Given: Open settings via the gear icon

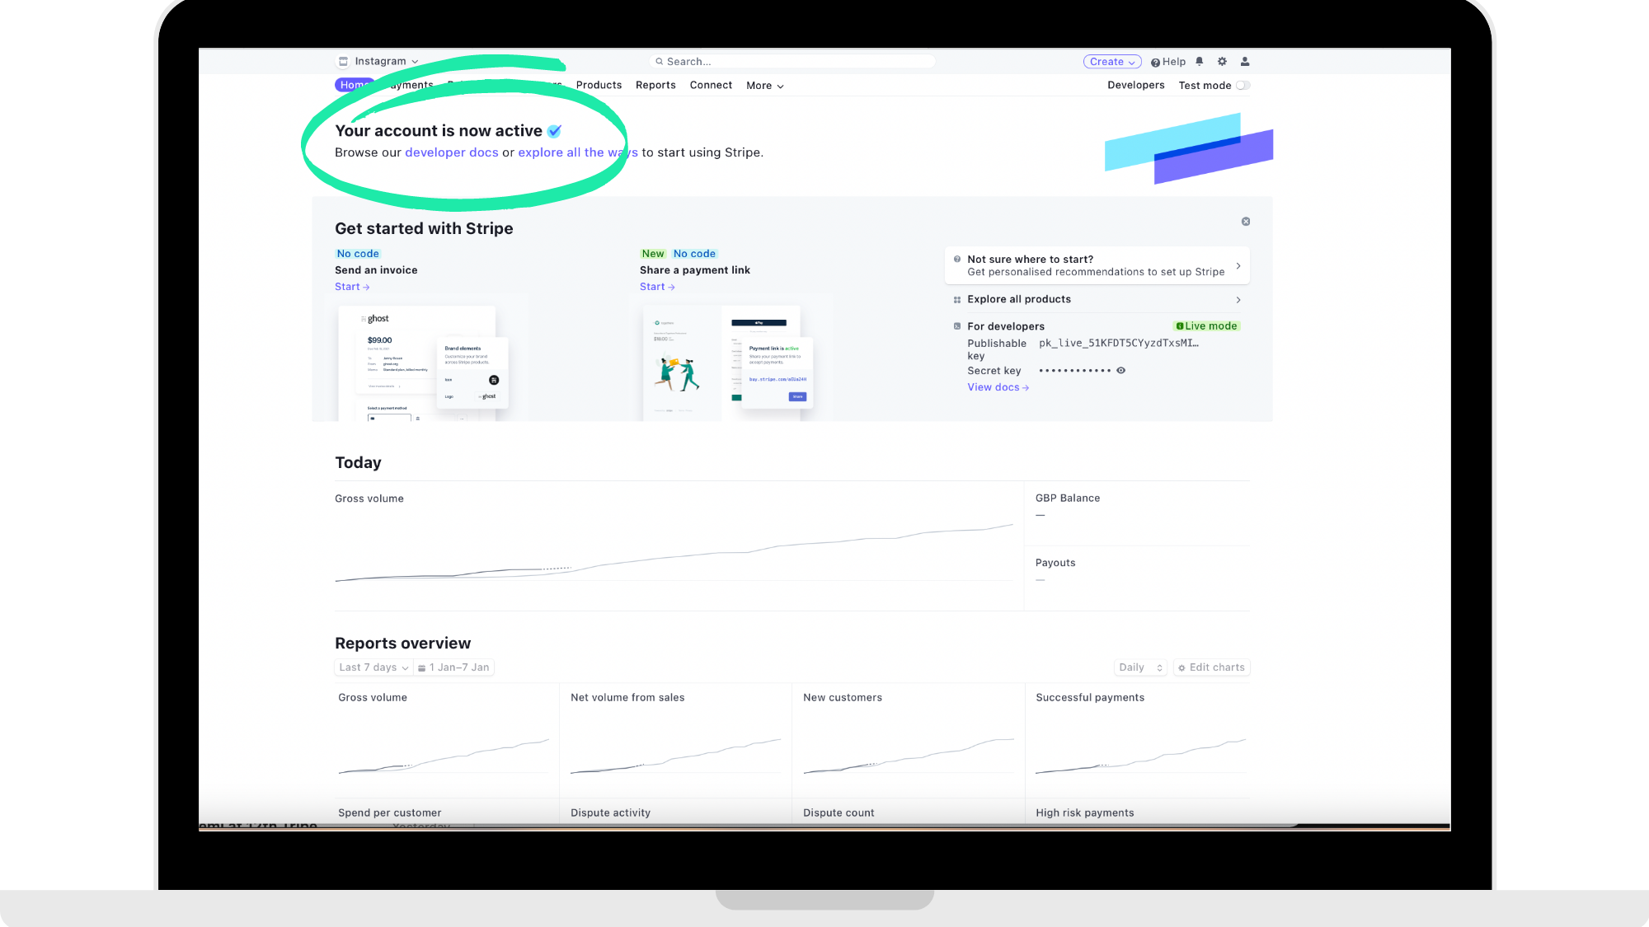Looking at the screenshot, I should pyautogui.click(x=1222, y=61).
